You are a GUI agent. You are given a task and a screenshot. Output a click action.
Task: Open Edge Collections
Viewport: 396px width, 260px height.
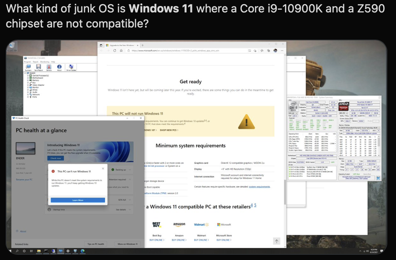pos(269,50)
